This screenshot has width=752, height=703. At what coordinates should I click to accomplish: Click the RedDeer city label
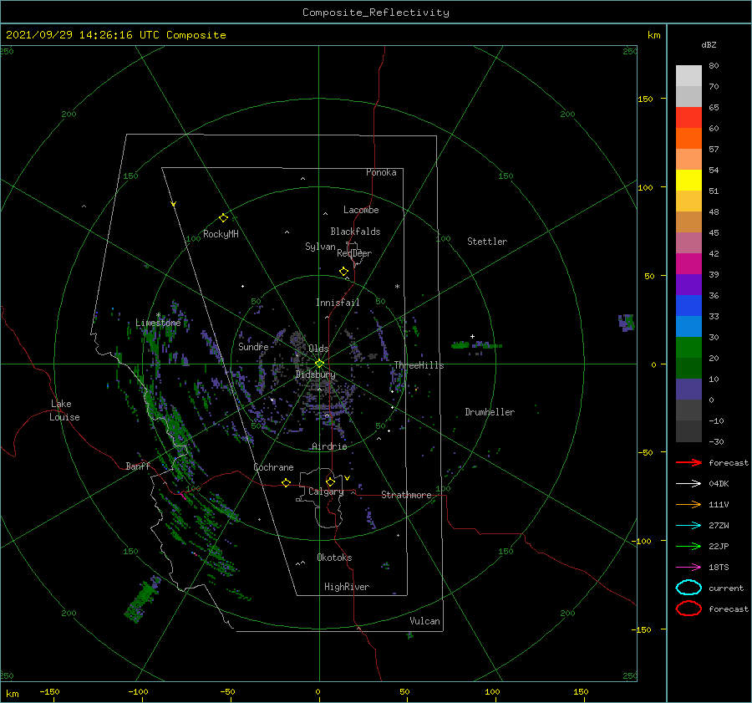354,253
